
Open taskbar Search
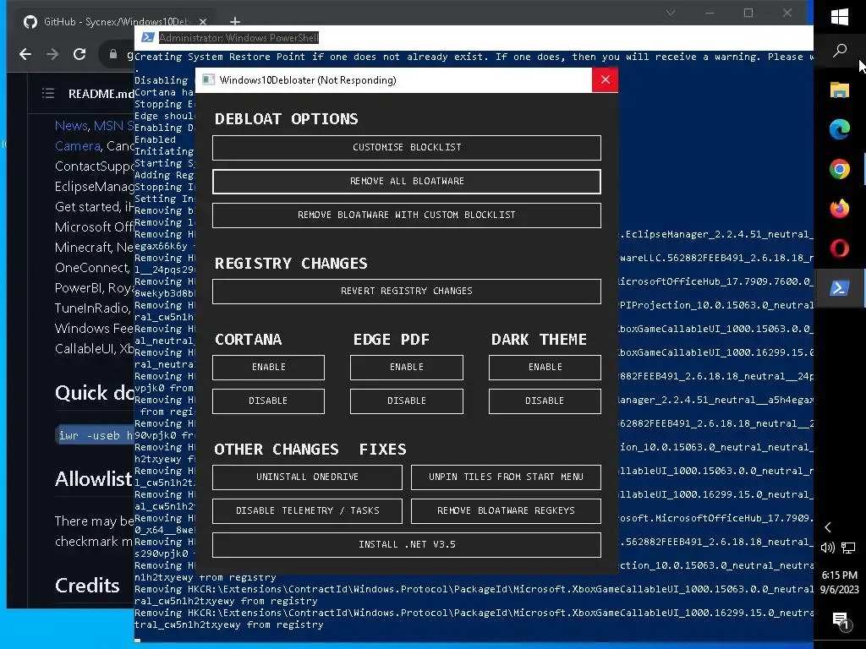click(x=840, y=51)
